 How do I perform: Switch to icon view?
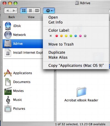[x=24, y=11]
